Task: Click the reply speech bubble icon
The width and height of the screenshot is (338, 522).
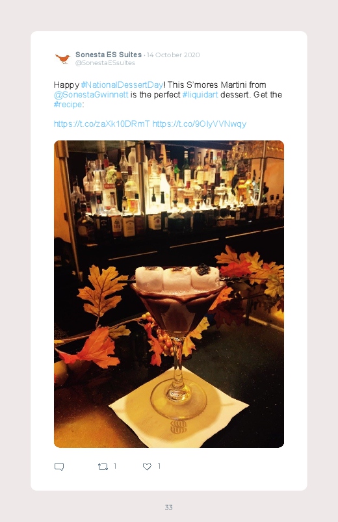Action: coord(59,466)
